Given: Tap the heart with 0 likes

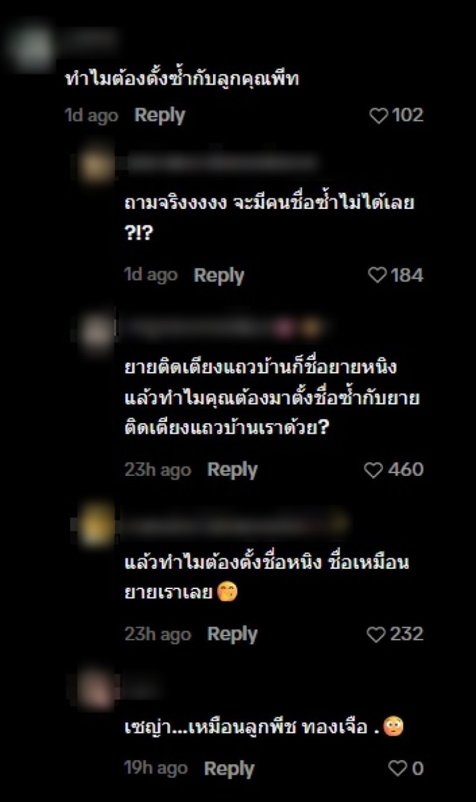Looking at the screenshot, I should (x=397, y=768).
